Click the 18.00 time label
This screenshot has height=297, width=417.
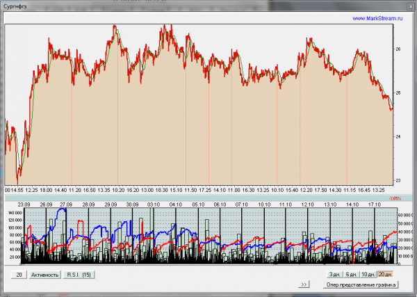46,191
